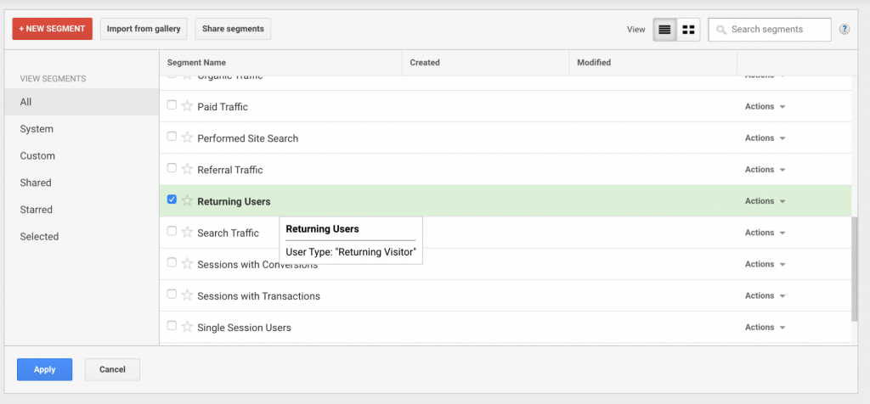Click Import from gallery button
870x404 pixels.
(x=144, y=29)
